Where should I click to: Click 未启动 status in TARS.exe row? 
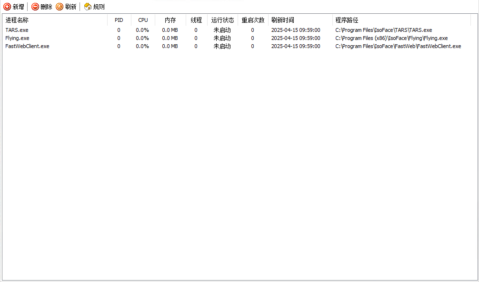pyautogui.click(x=222, y=30)
